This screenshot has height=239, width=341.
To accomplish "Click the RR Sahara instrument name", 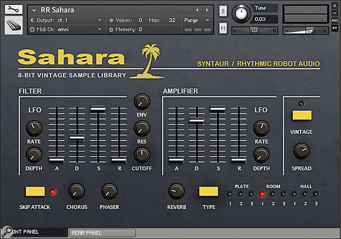I will [57, 10].
